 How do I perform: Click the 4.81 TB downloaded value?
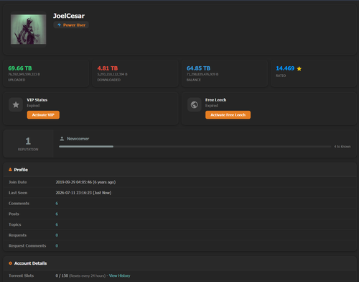pos(108,68)
